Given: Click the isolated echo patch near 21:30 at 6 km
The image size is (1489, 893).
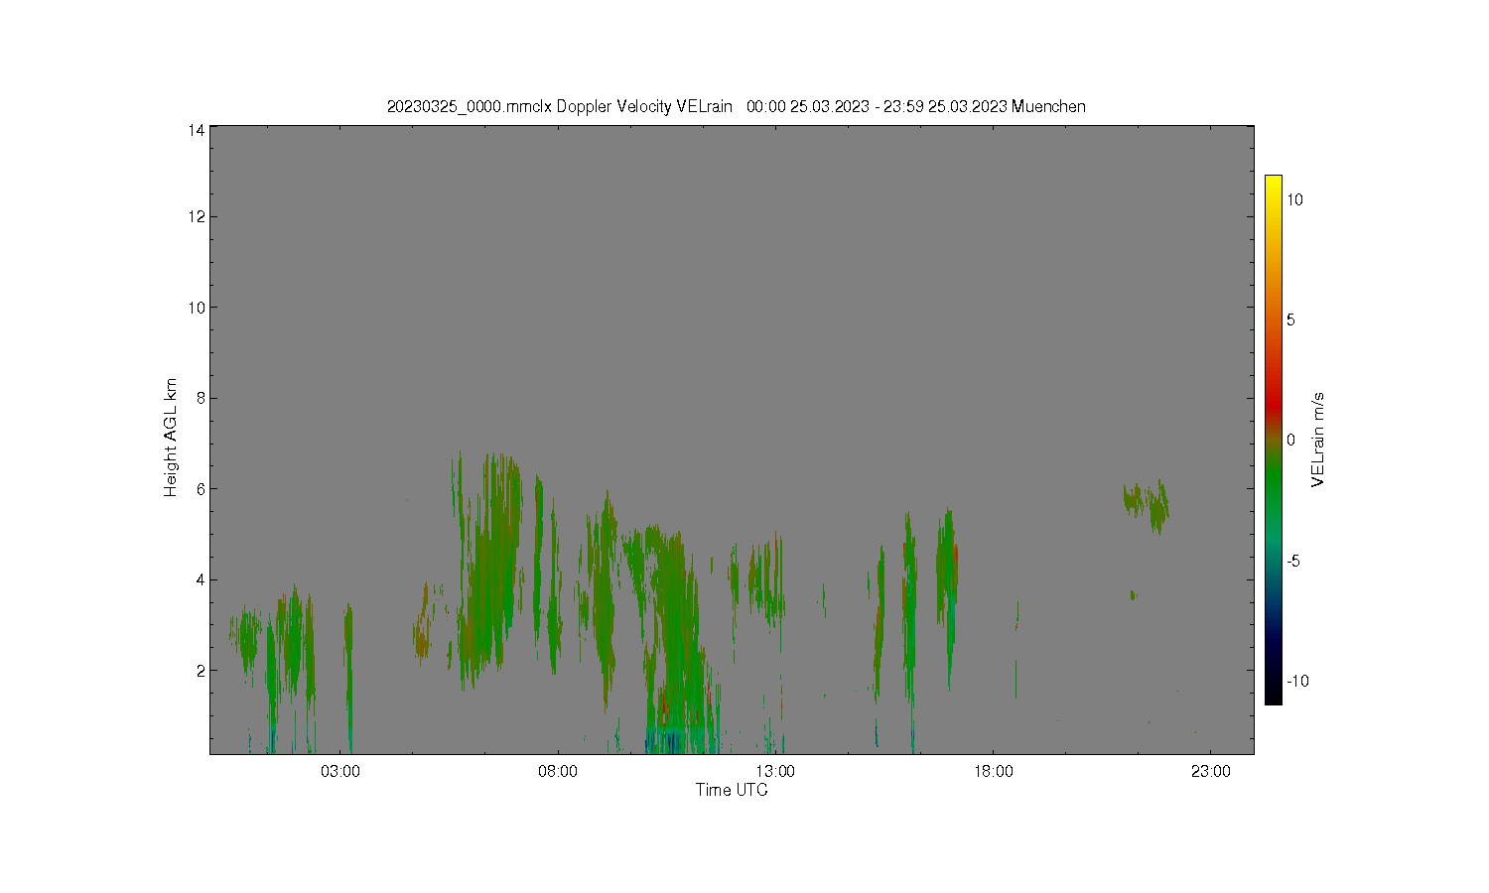Looking at the screenshot, I should coord(1148,506).
